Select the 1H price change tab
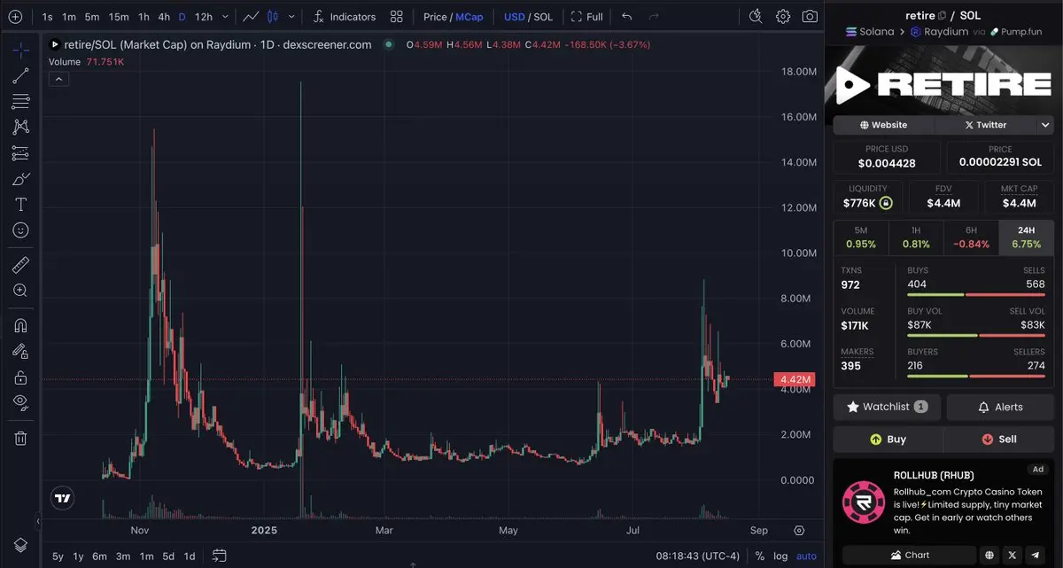1063x568 pixels. (x=916, y=237)
